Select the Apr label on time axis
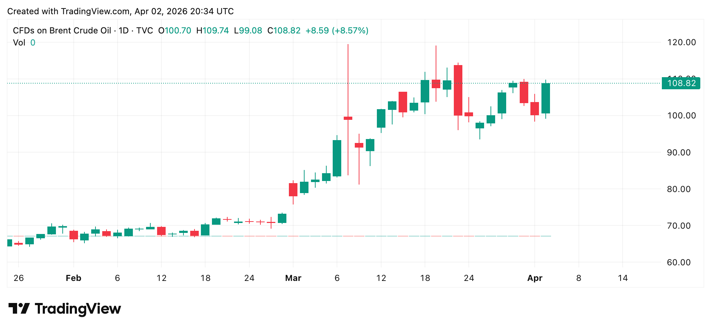 pos(535,278)
